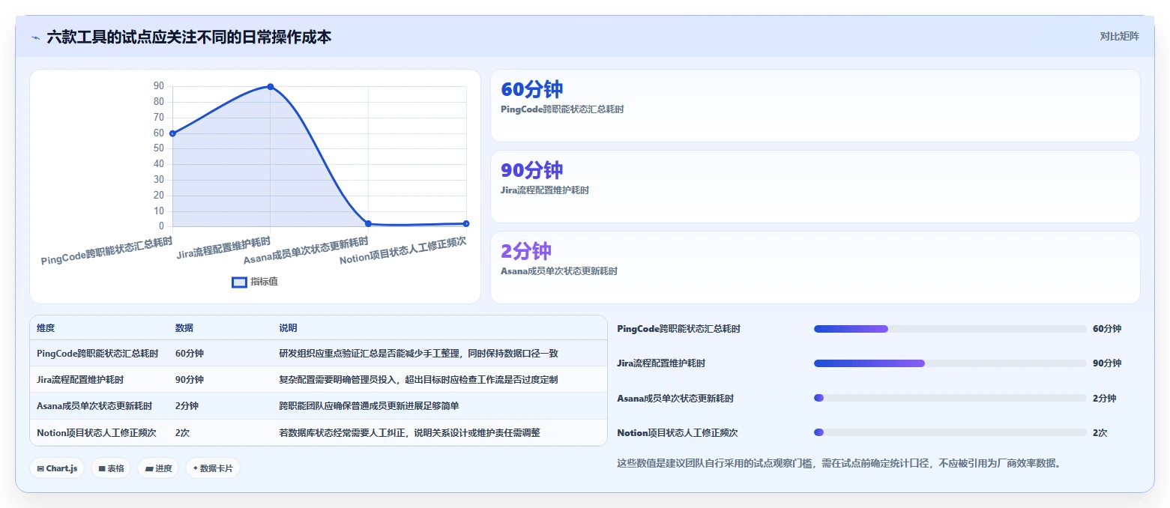Open the 90分钟 Jira data card
This screenshot has width=1170, height=508.
pyautogui.click(x=815, y=187)
